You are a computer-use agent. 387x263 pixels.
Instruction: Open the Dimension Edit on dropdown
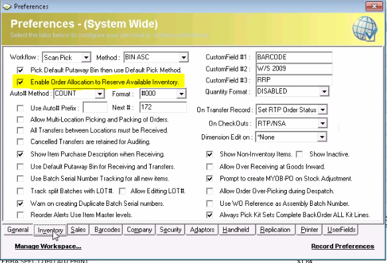click(322, 137)
